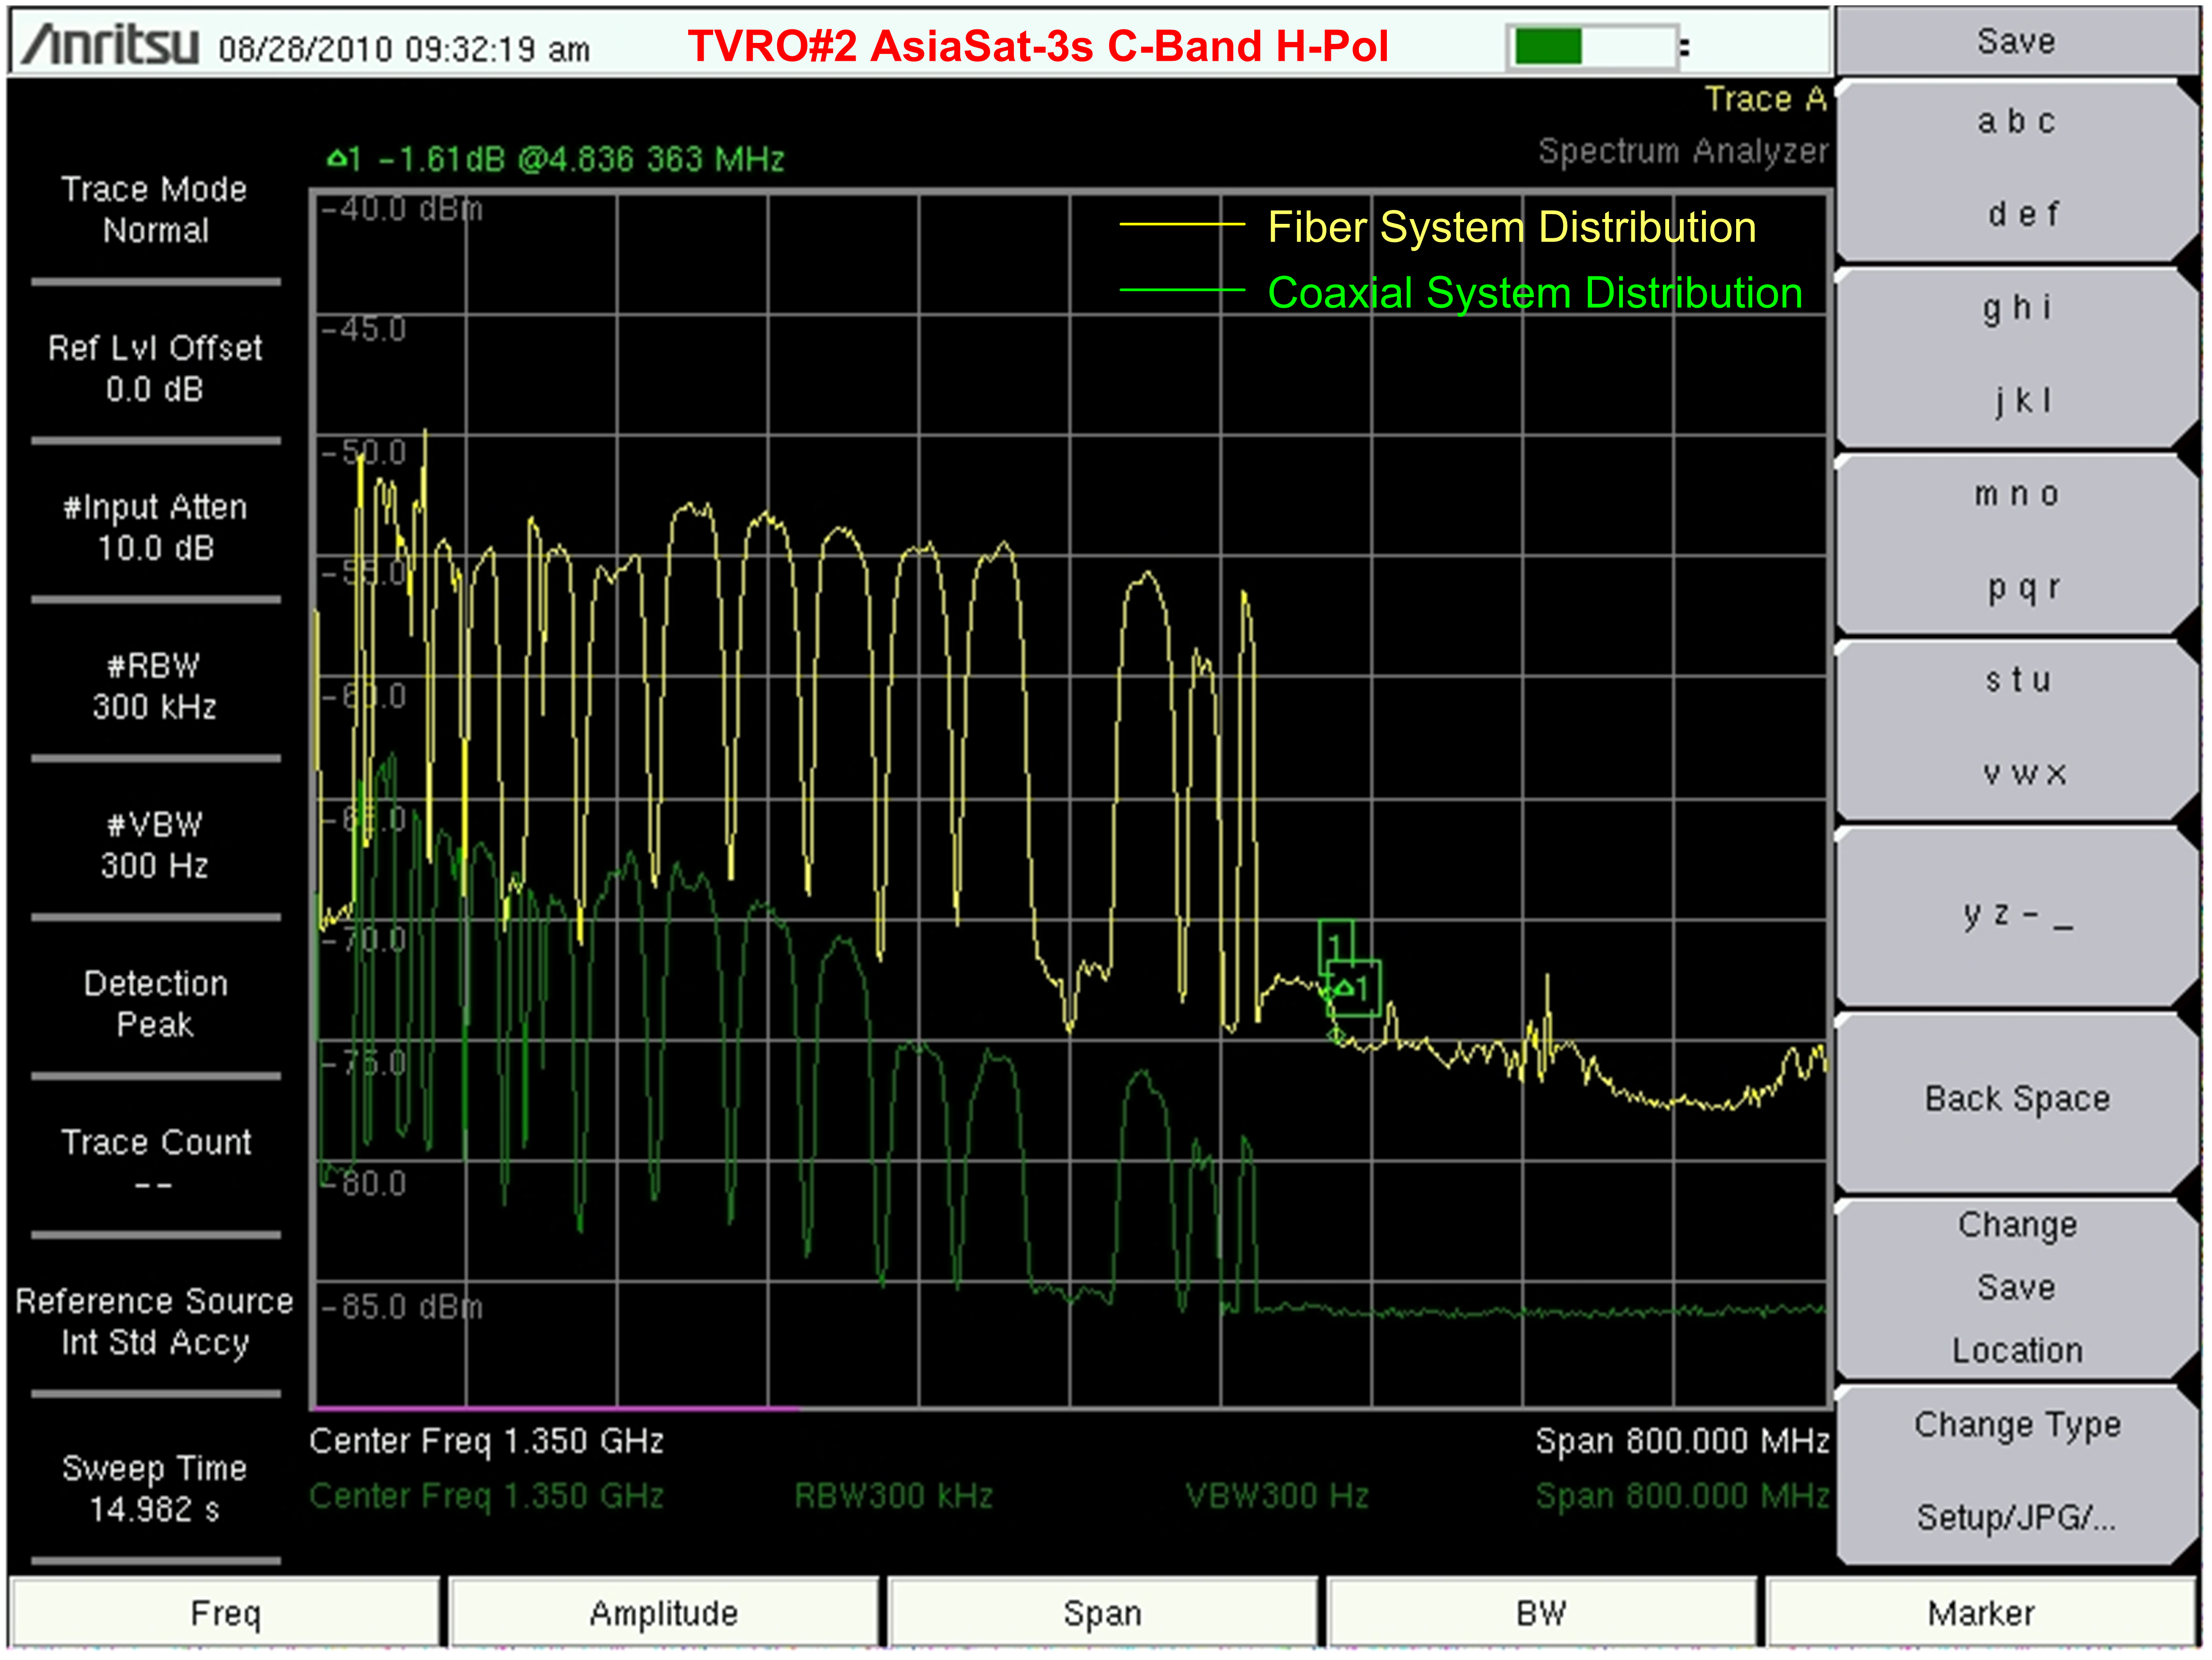Click green VBW300 Hz text
Screen dimensions: 2212x1660
click(1277, 1496)
